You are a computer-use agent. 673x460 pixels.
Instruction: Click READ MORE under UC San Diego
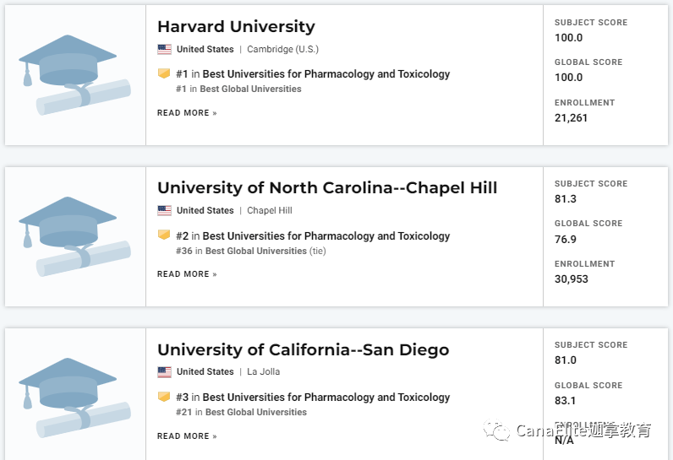pos(187,436)
